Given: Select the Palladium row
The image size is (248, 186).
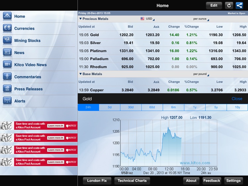Looking at the screenshot, I should (x=163, y=59).
